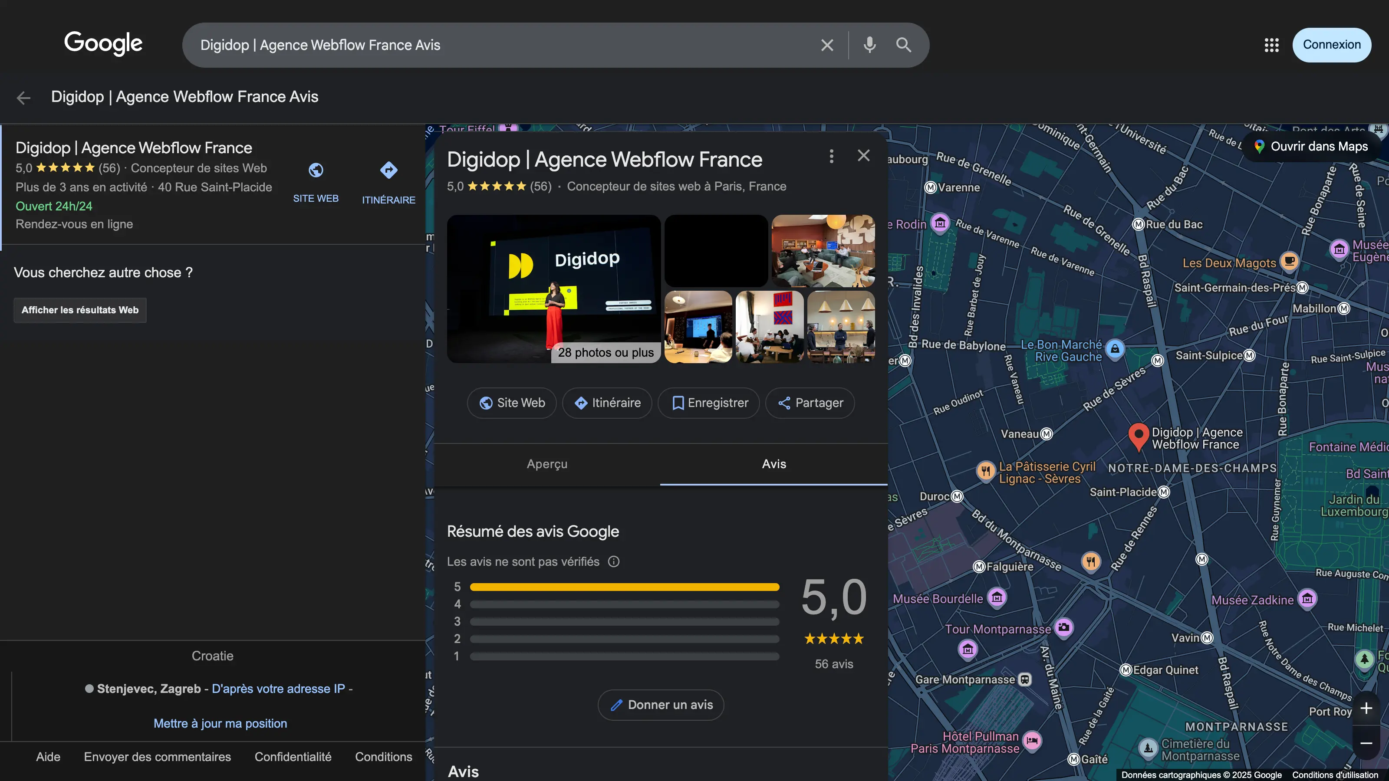Open Confidentialité footer link

tap(293, 757)
